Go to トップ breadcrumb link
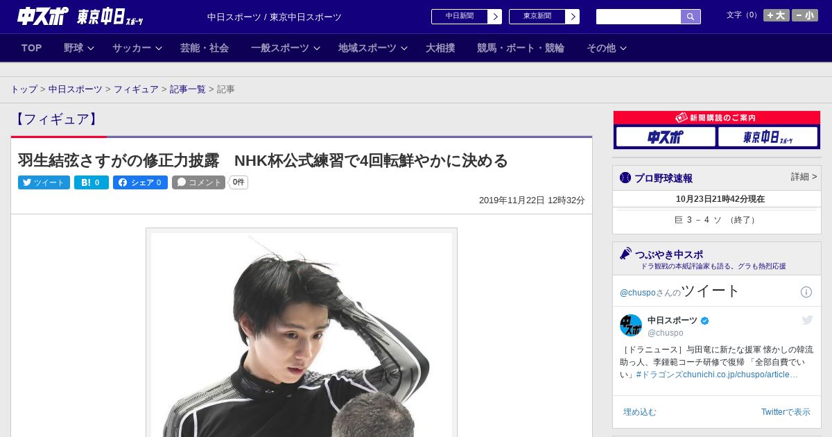Screen dimensions: 832x437 24,89
